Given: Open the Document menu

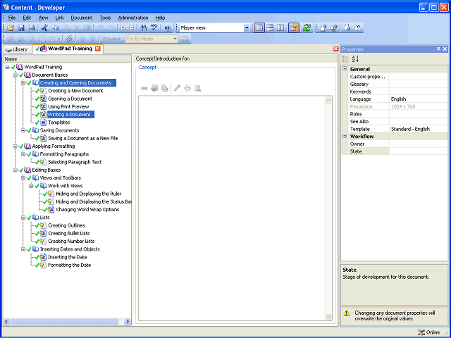Looking at the screenshot, I should [82, 18].
